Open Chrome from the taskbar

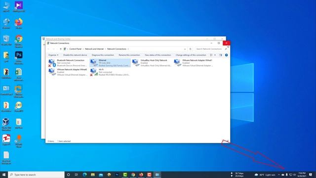(133, 175)
